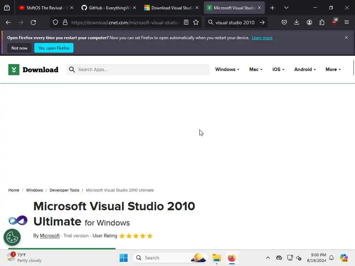Go to Home breadcrumb link
Screen dimensions: 355x266
14,190
